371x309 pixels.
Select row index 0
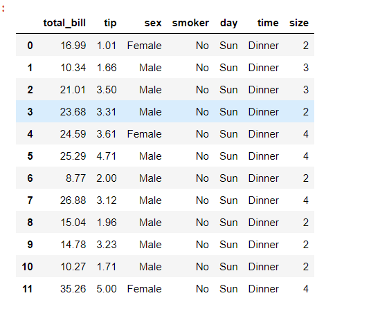coord(30,46)
